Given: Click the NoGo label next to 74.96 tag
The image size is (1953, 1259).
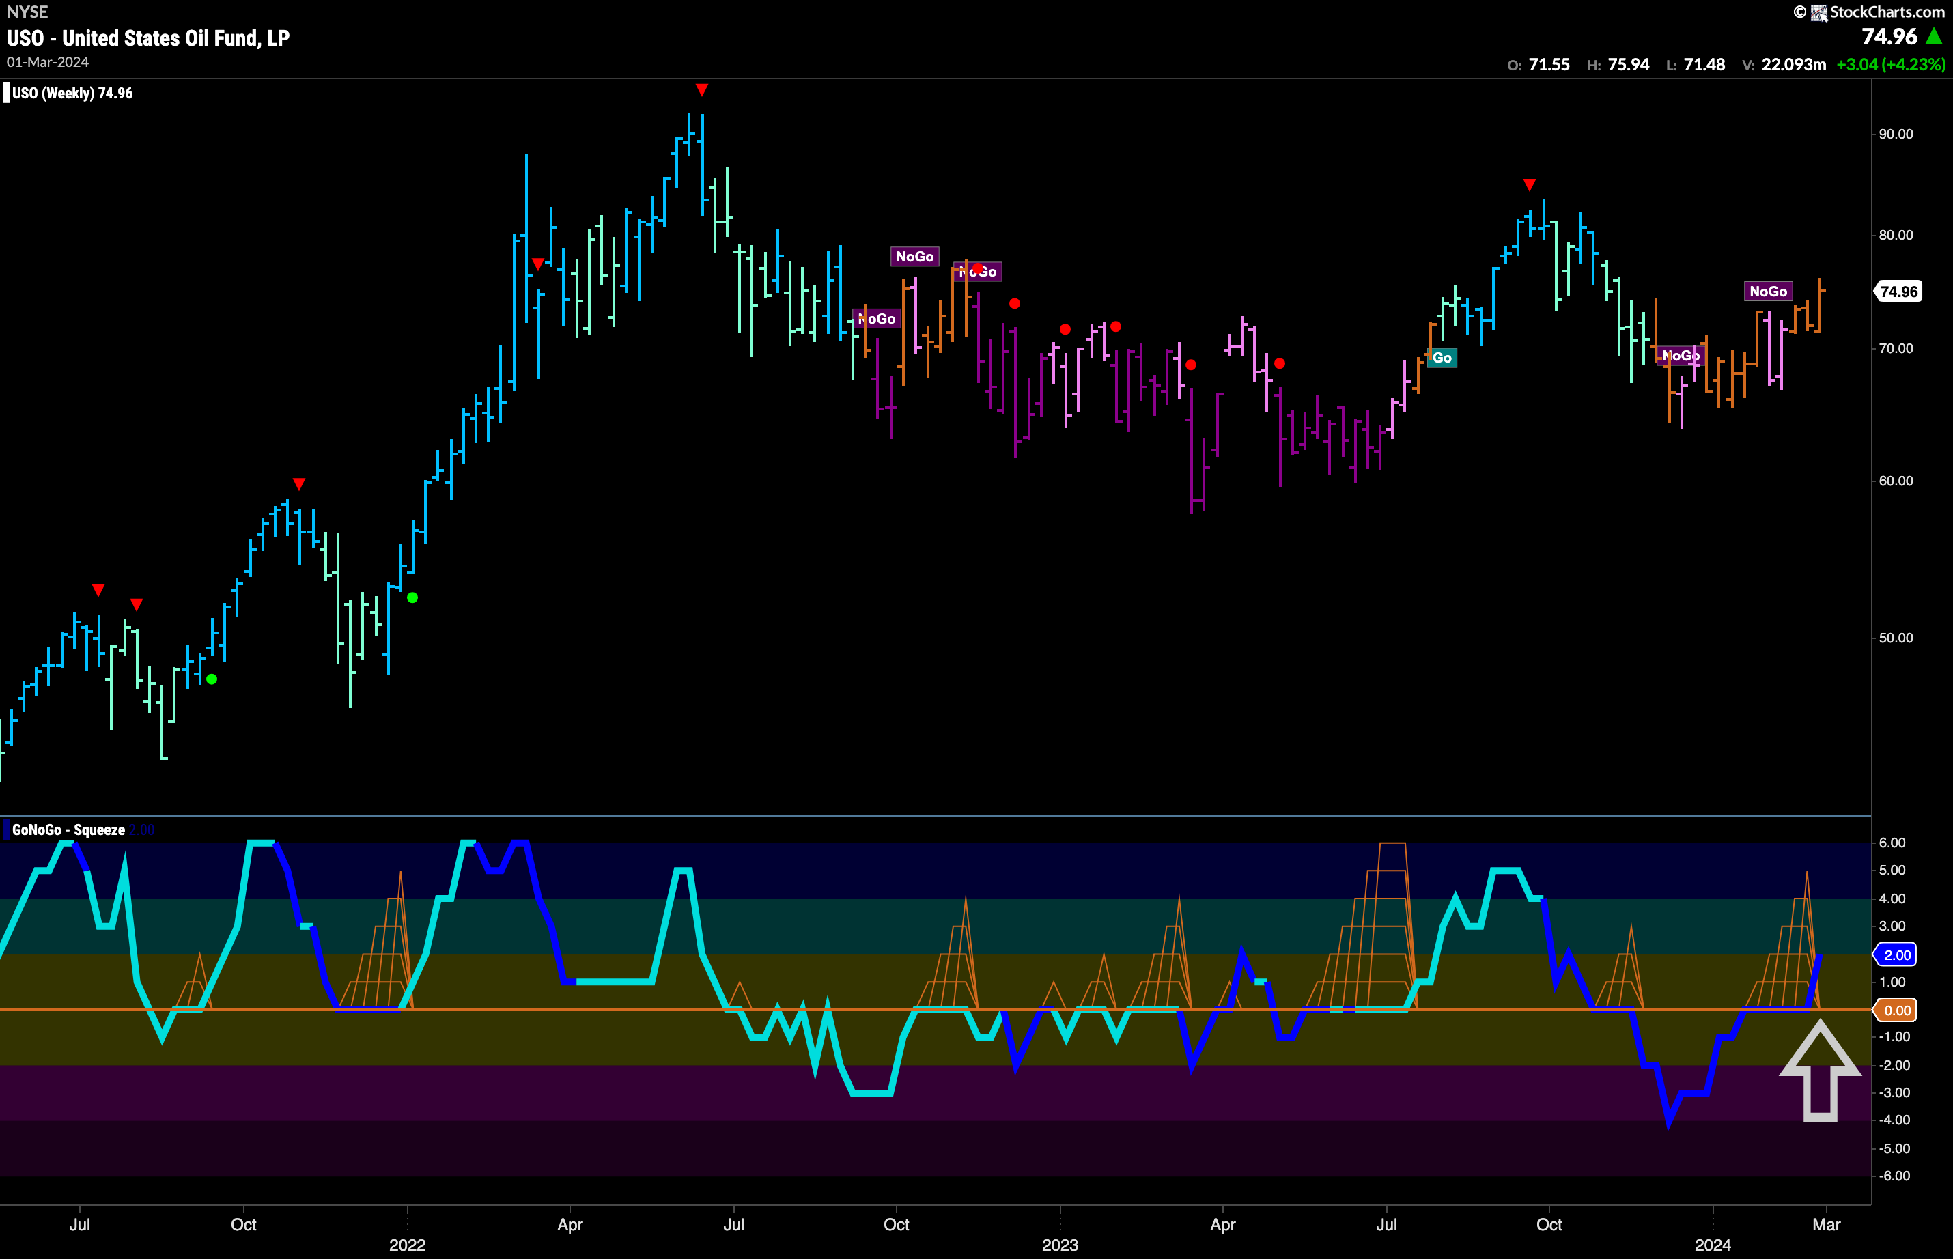Looking at the screenshot, I should click(x=1768, y=291).
